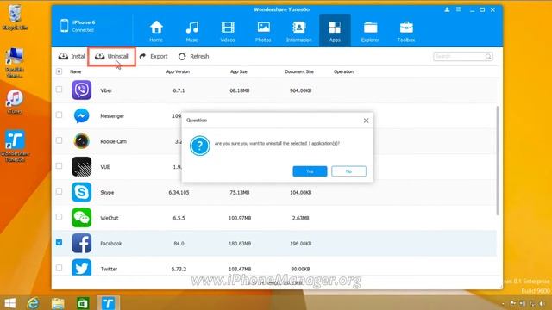Click the question mark dialog icon
552x310 pixels.
pyautogui.click(x=199, y=146)
